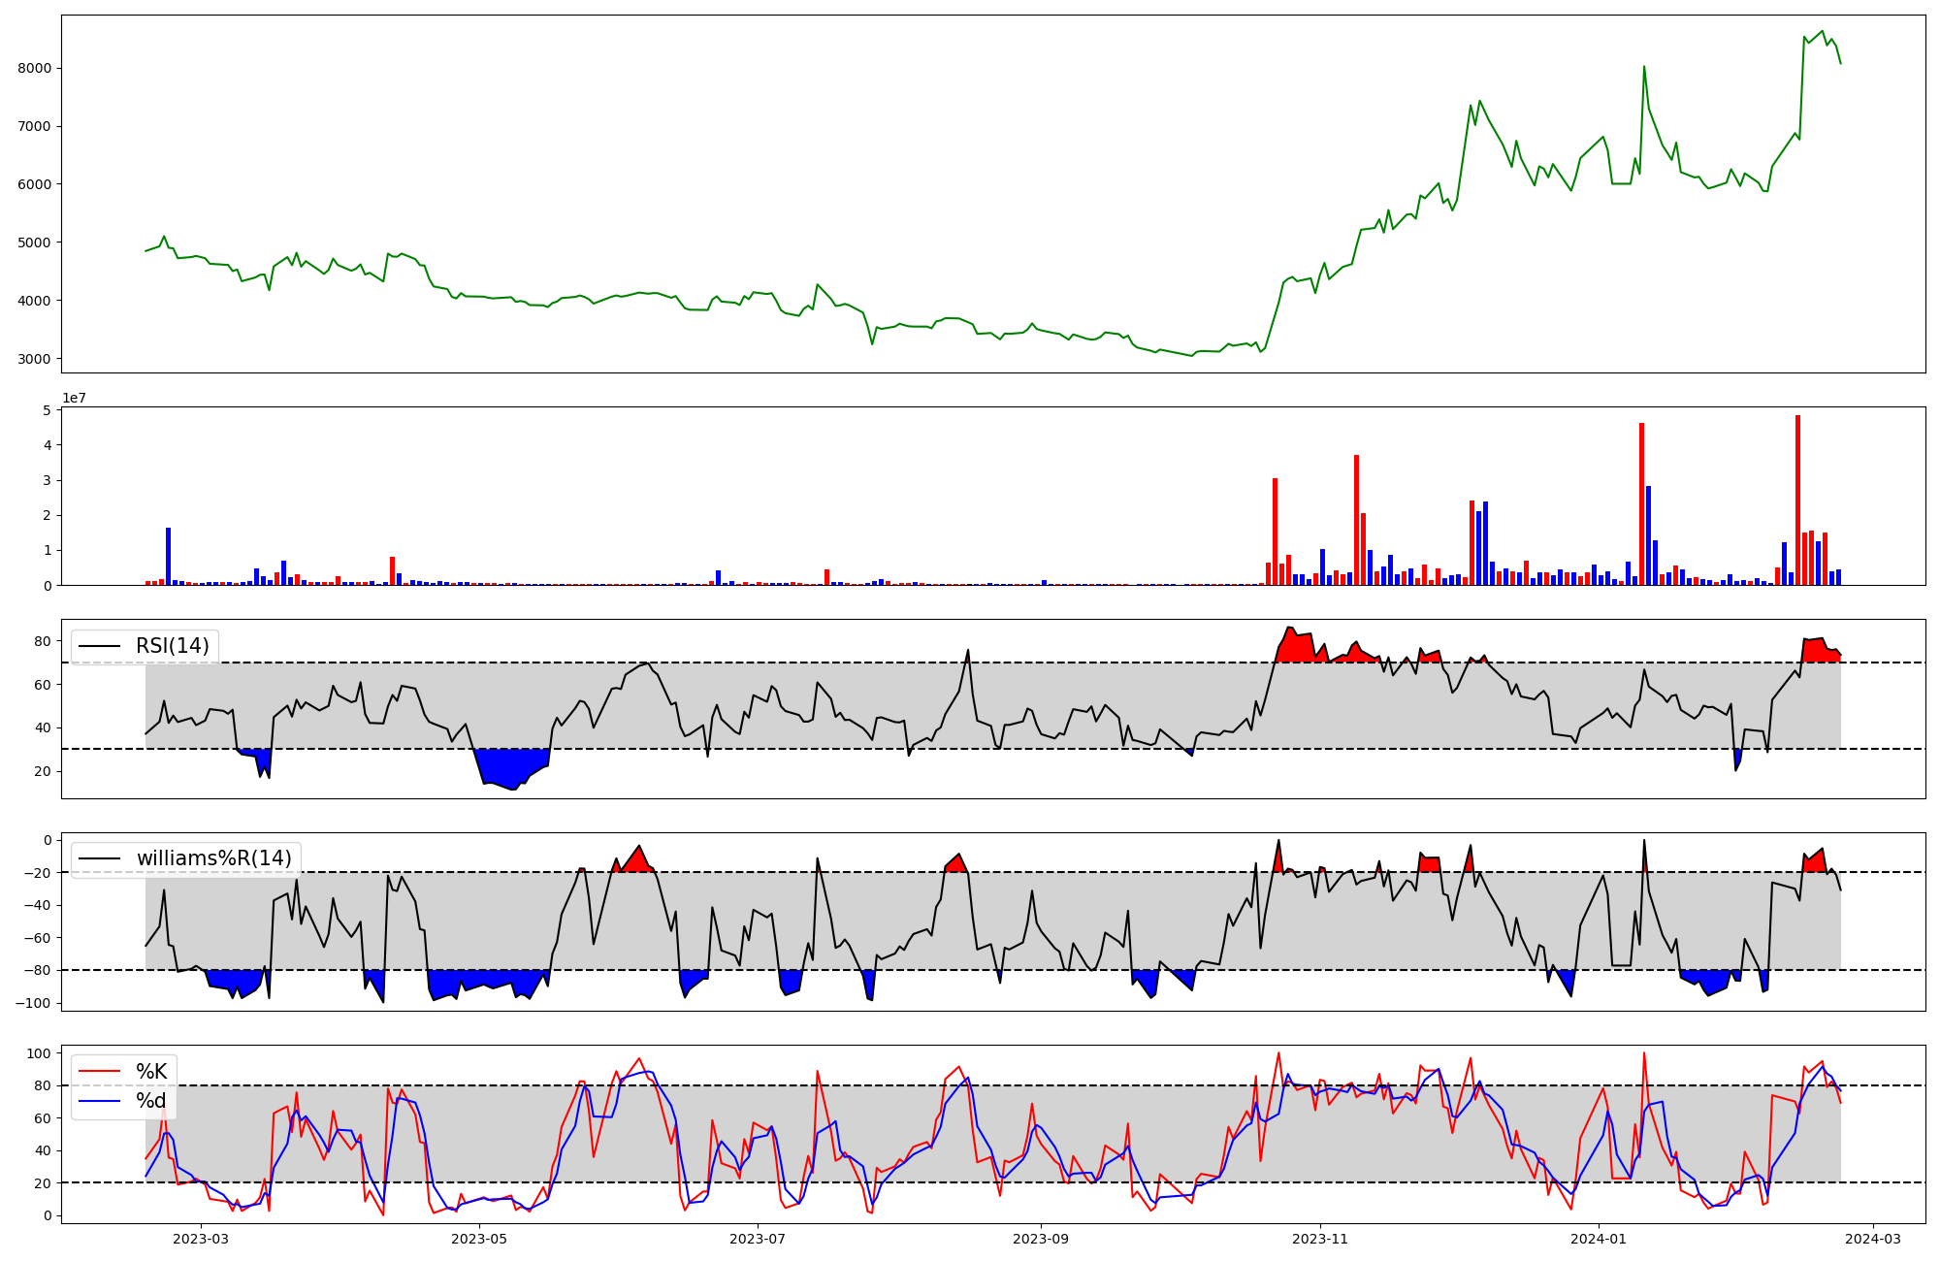Viewport: 1940px width, 1261px height.
Task: Select the %d legend text
Action: [x=151, y=1101]
